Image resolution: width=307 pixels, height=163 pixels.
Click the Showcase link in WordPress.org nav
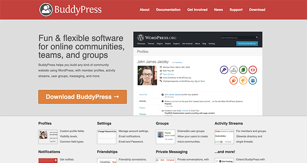click(x=141, y=43)
